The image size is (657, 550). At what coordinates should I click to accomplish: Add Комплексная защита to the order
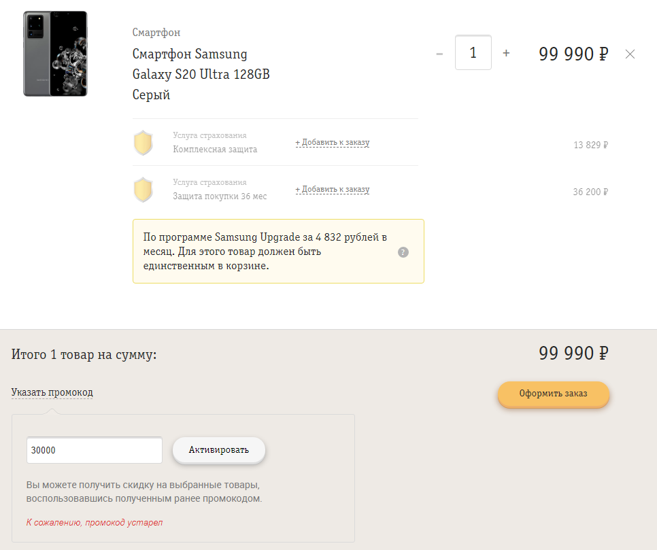[333, 142]
